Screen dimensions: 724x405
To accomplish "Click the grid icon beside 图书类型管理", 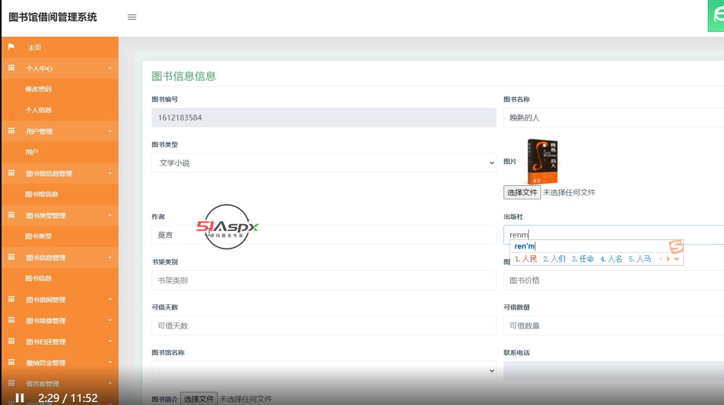I will (11, 215).
